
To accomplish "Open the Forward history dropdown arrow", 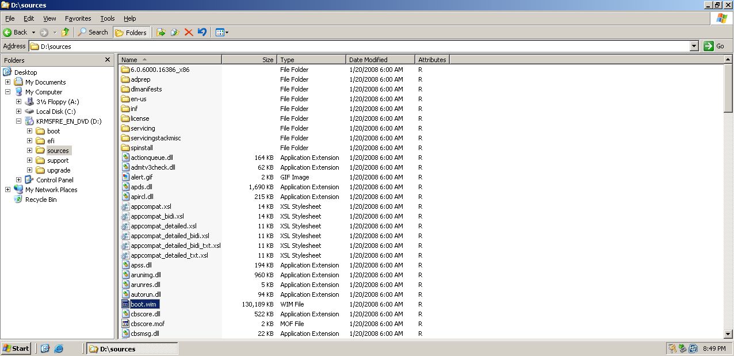I will (55, 32).
